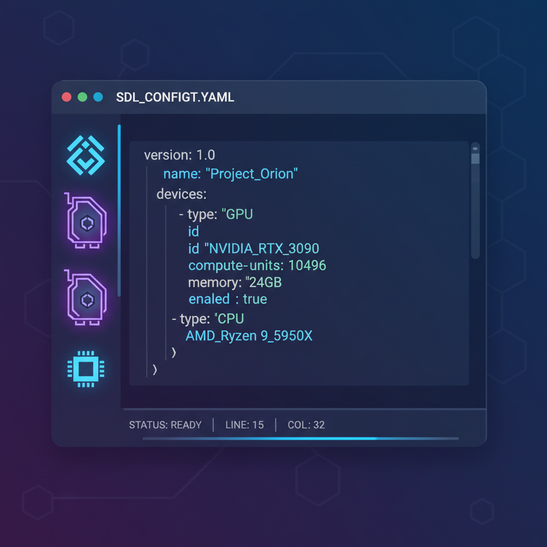The image size is (547, 547).
Task: Toggle the enaled setting off
Action: (255, 299)
